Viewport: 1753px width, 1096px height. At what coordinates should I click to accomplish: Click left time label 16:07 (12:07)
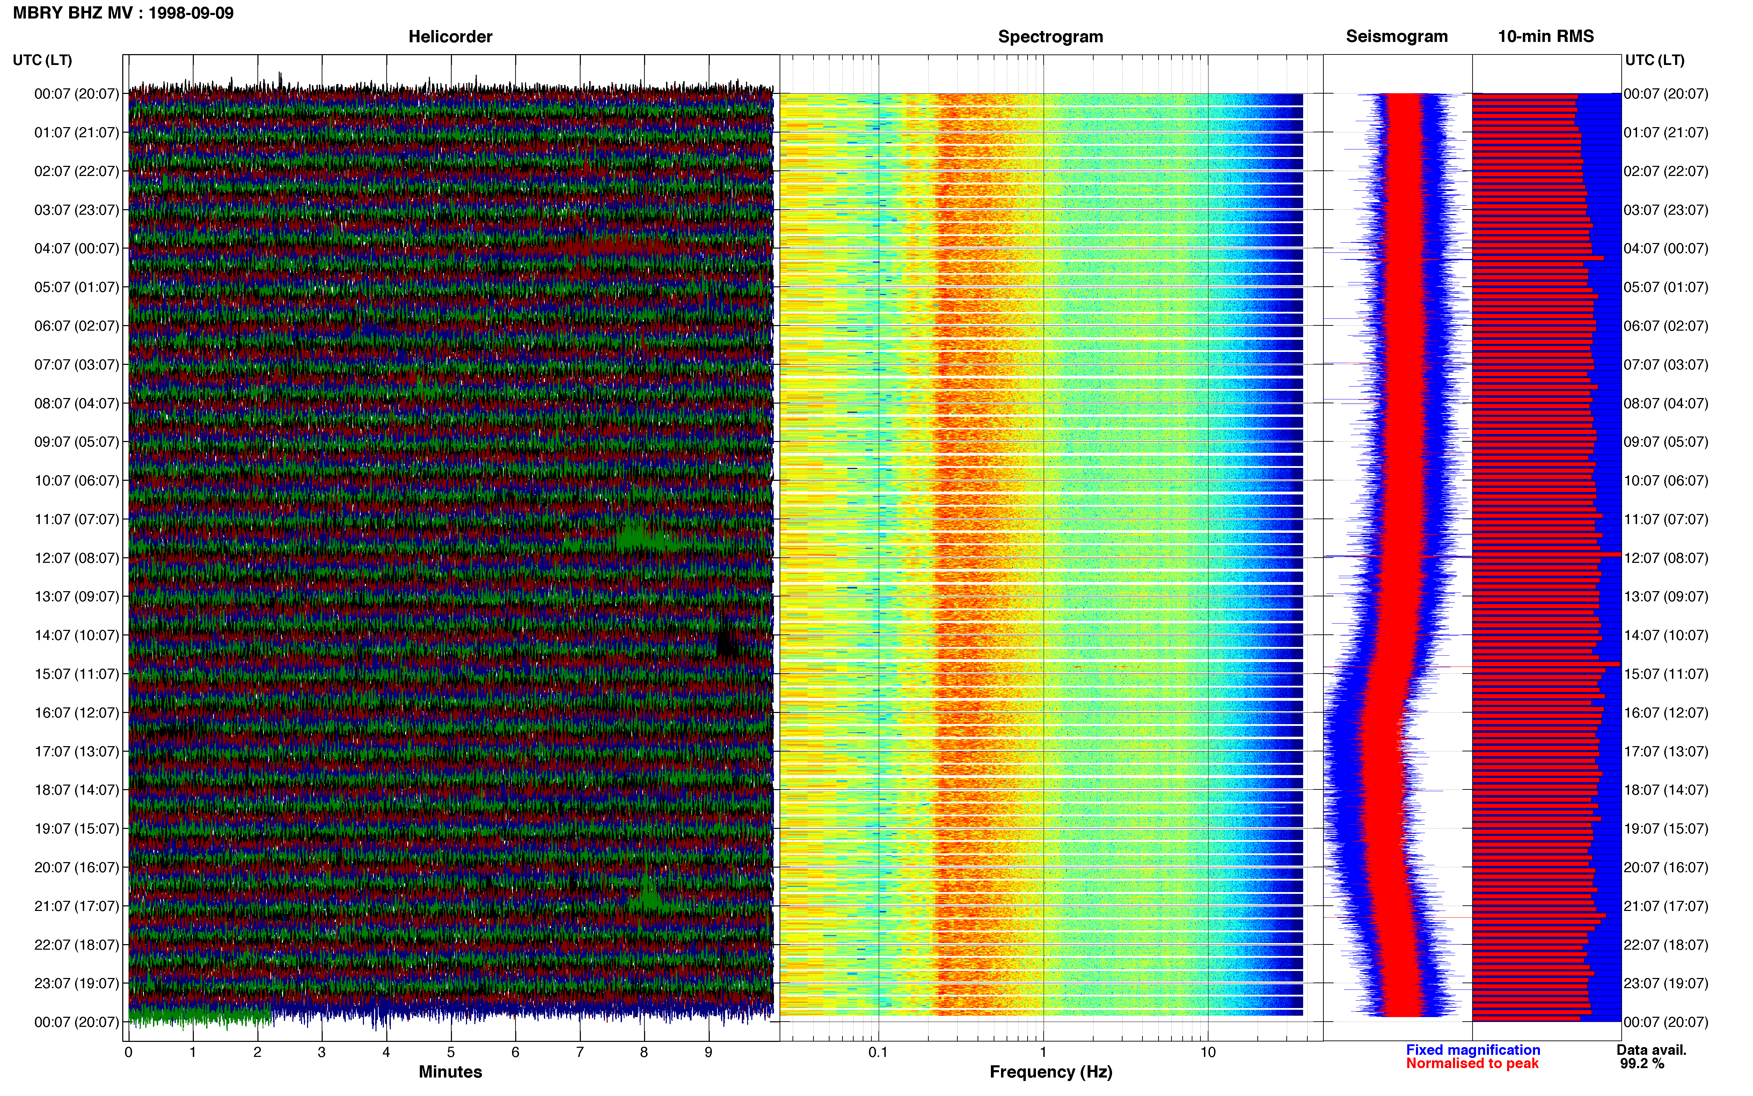[x=77, y=713]
